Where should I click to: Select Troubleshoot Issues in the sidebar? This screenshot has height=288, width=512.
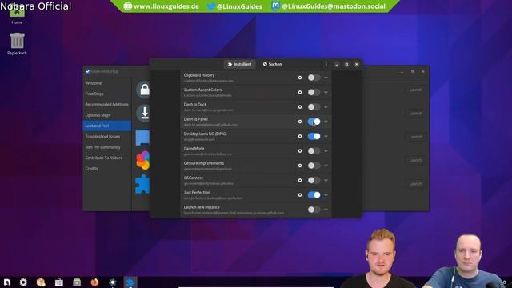tap(107, 137)
